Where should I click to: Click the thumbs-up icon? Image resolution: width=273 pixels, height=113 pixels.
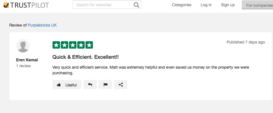[59, 85]
